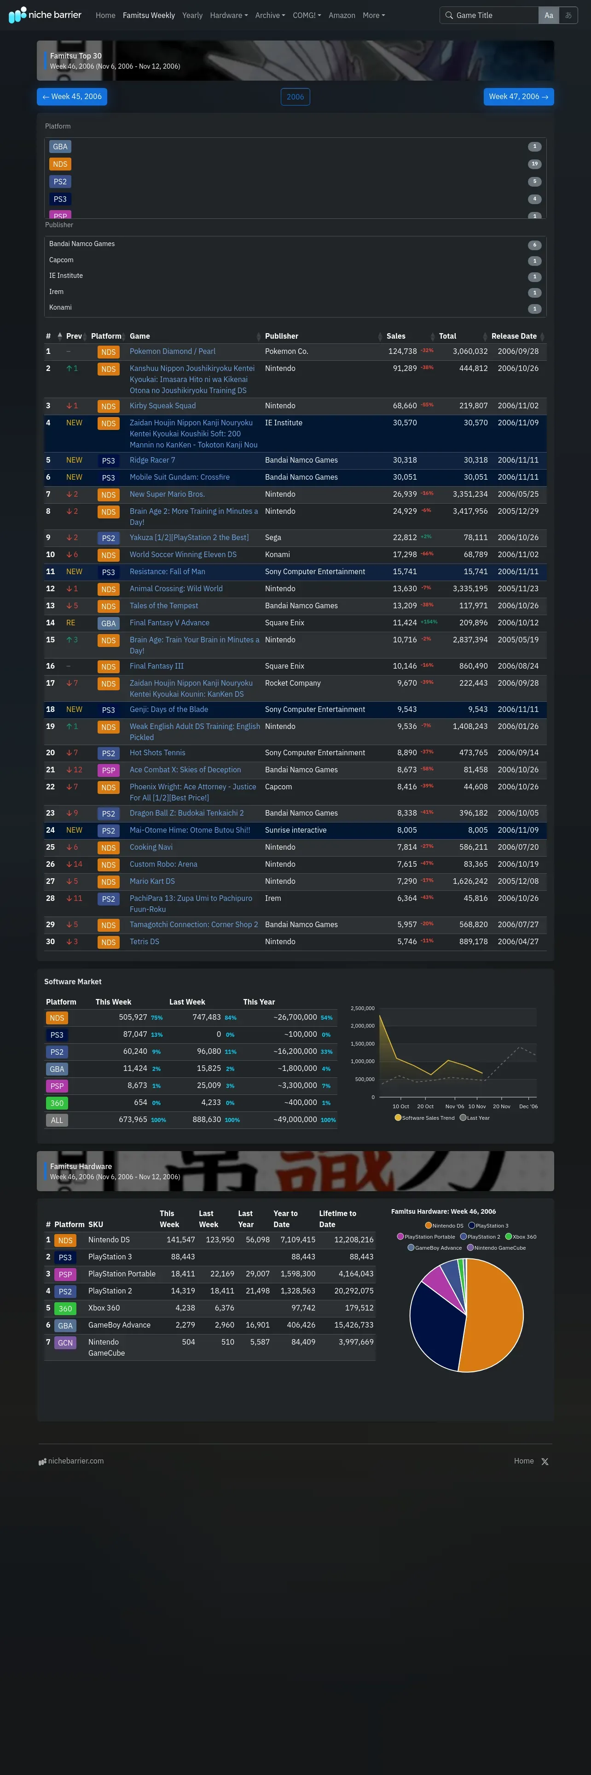Toggle PlayStation 3 pie legend swatch
The width and height of the screenshot is (591, 1775).
point(472,1226)
